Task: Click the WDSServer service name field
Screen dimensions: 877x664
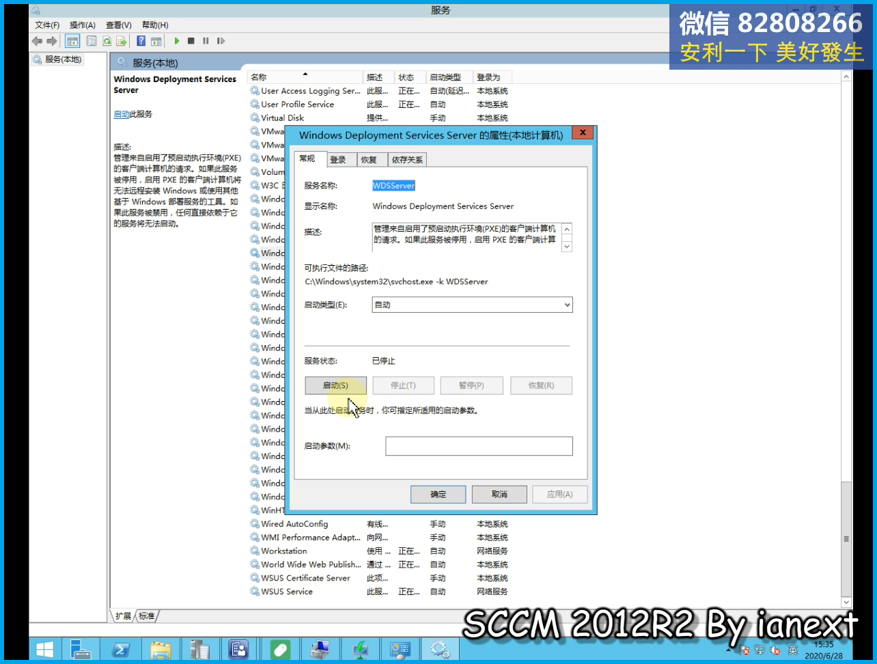Action: (393, 186)
